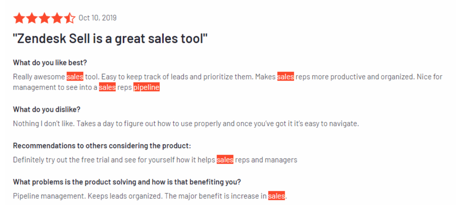The width and height of the screenshot is (460, 208).
Task: Click highlighted "sales" after "see into a"
Action: coord(107,87)
